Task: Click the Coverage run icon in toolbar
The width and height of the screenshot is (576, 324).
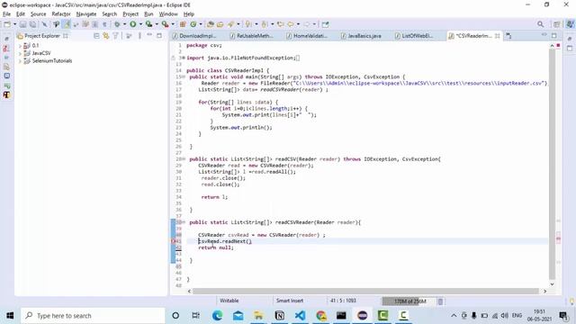Action: 148,24
